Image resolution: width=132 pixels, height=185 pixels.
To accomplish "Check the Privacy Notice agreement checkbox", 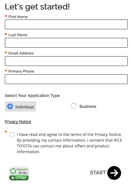I will (12, 135).
